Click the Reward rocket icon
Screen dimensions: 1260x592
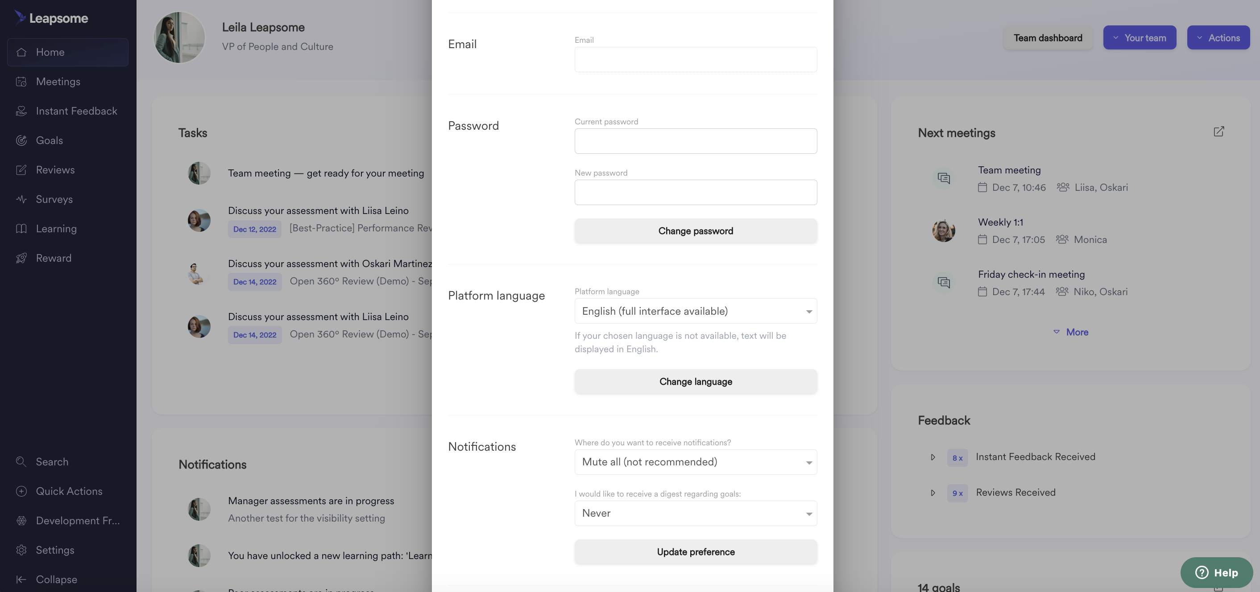pos(21,258)
